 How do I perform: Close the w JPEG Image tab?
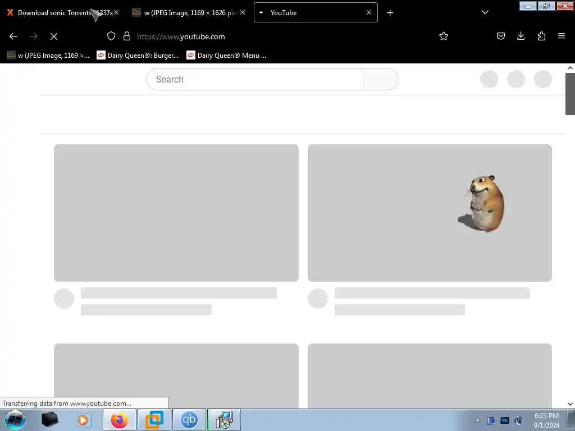(243, 12)
